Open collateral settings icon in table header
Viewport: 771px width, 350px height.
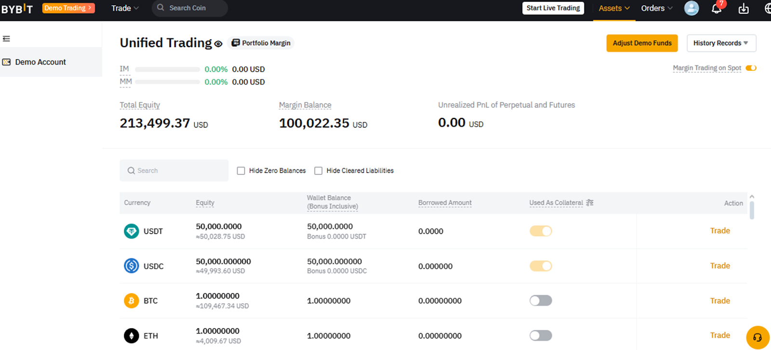(590, 203)
